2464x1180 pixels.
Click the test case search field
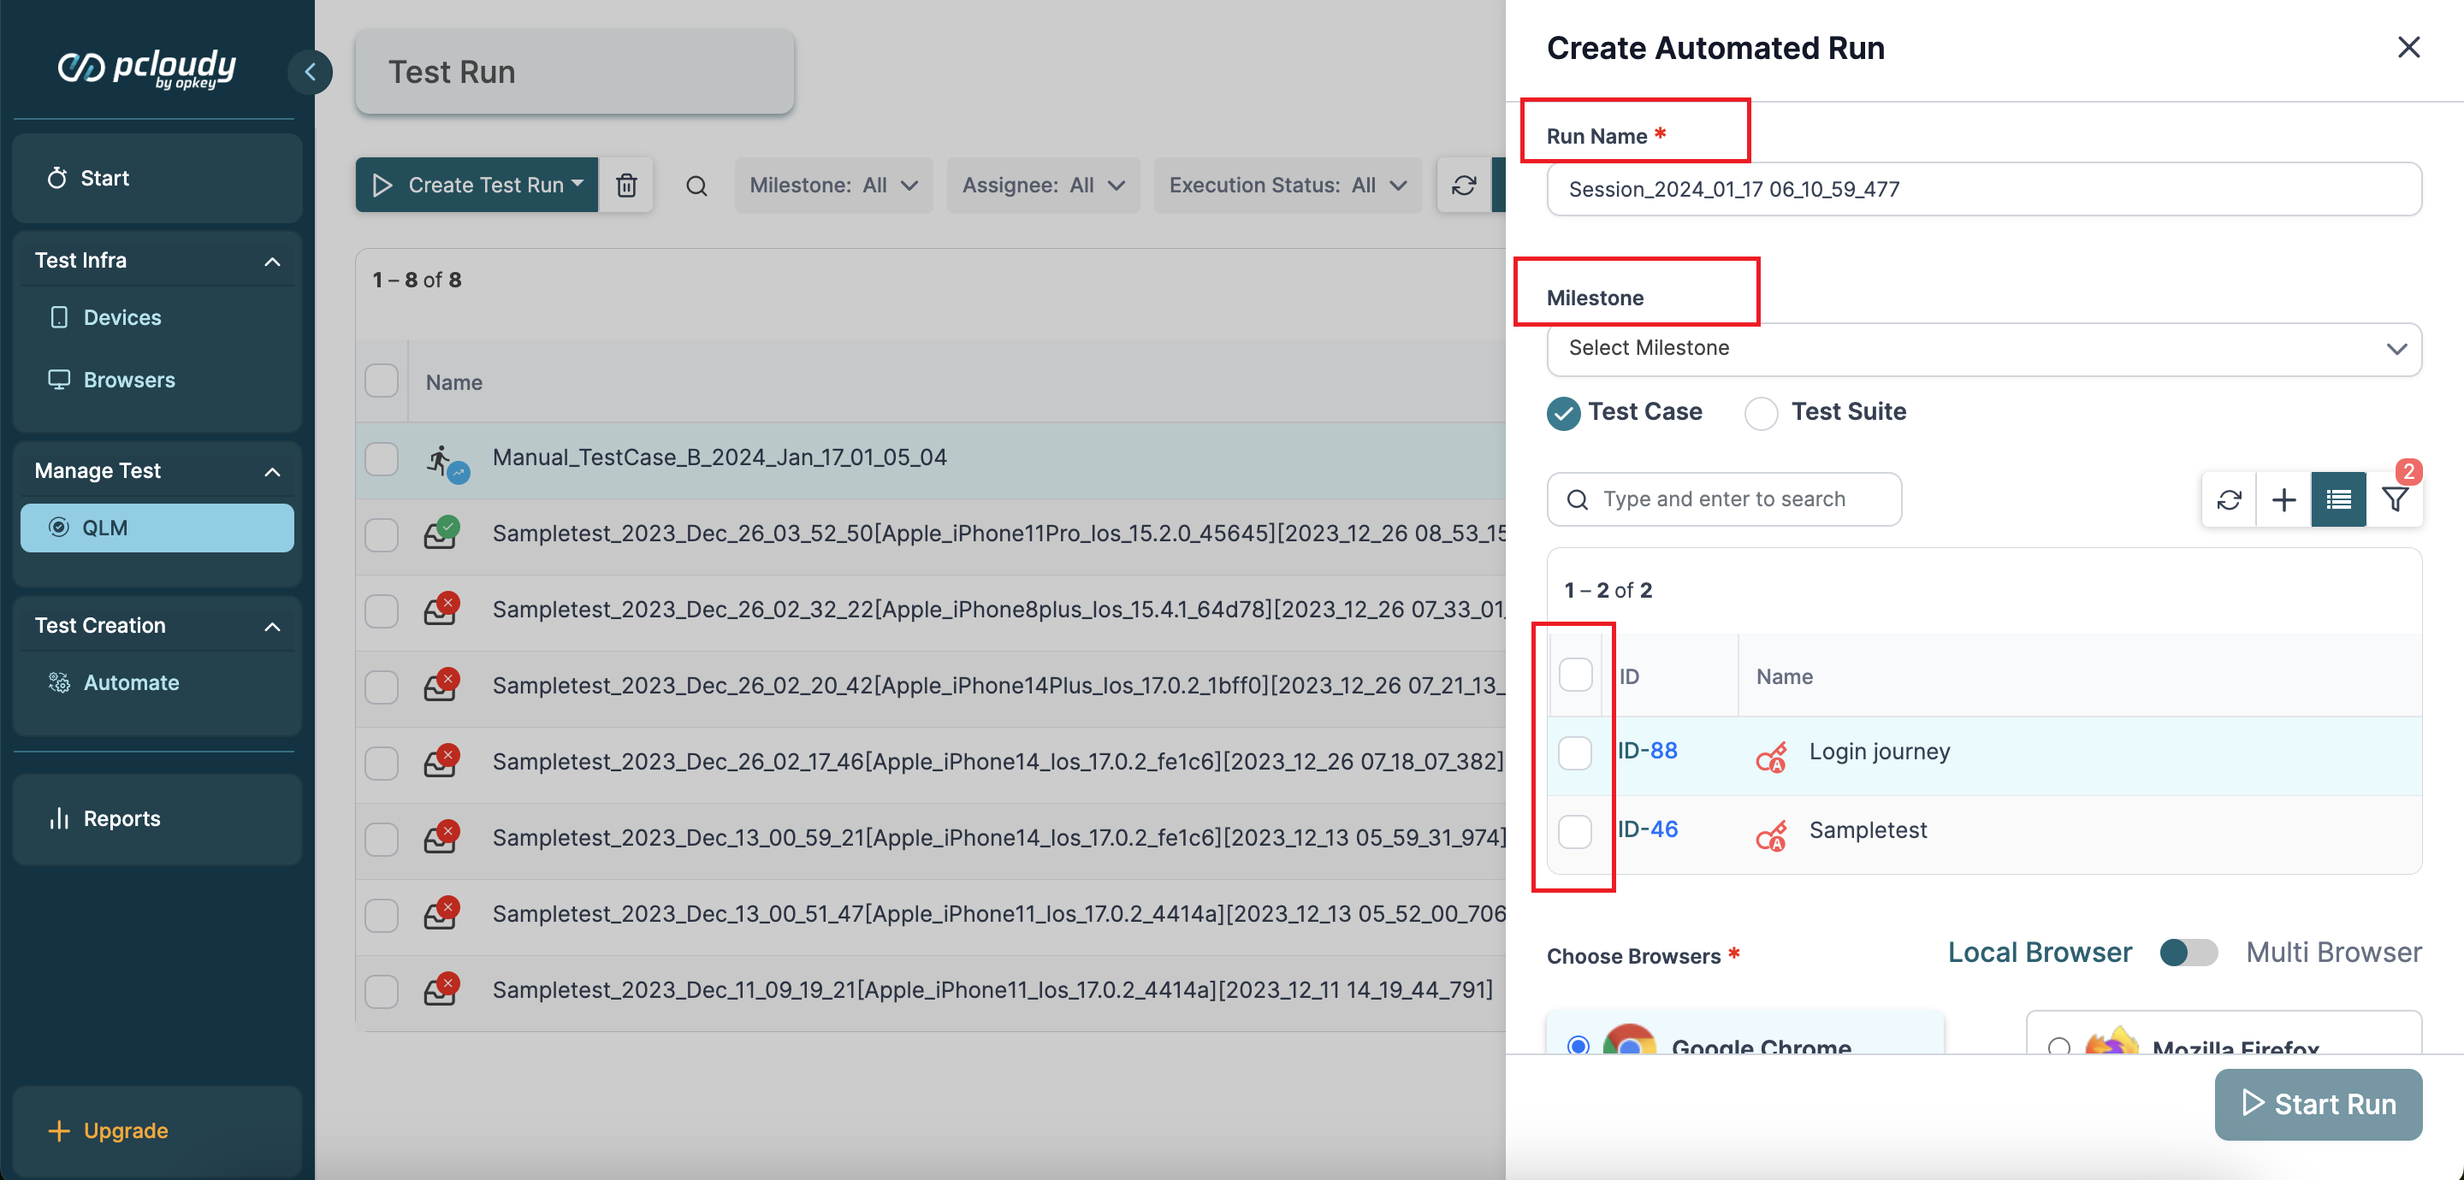[1724, 499]
